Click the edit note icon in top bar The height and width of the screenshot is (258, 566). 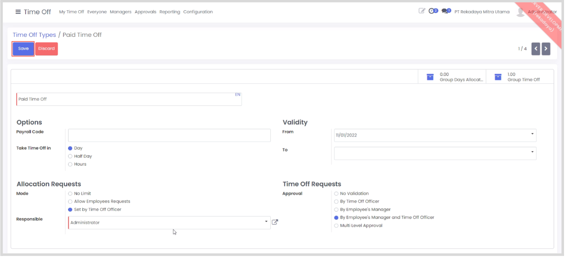coord(422,11)
